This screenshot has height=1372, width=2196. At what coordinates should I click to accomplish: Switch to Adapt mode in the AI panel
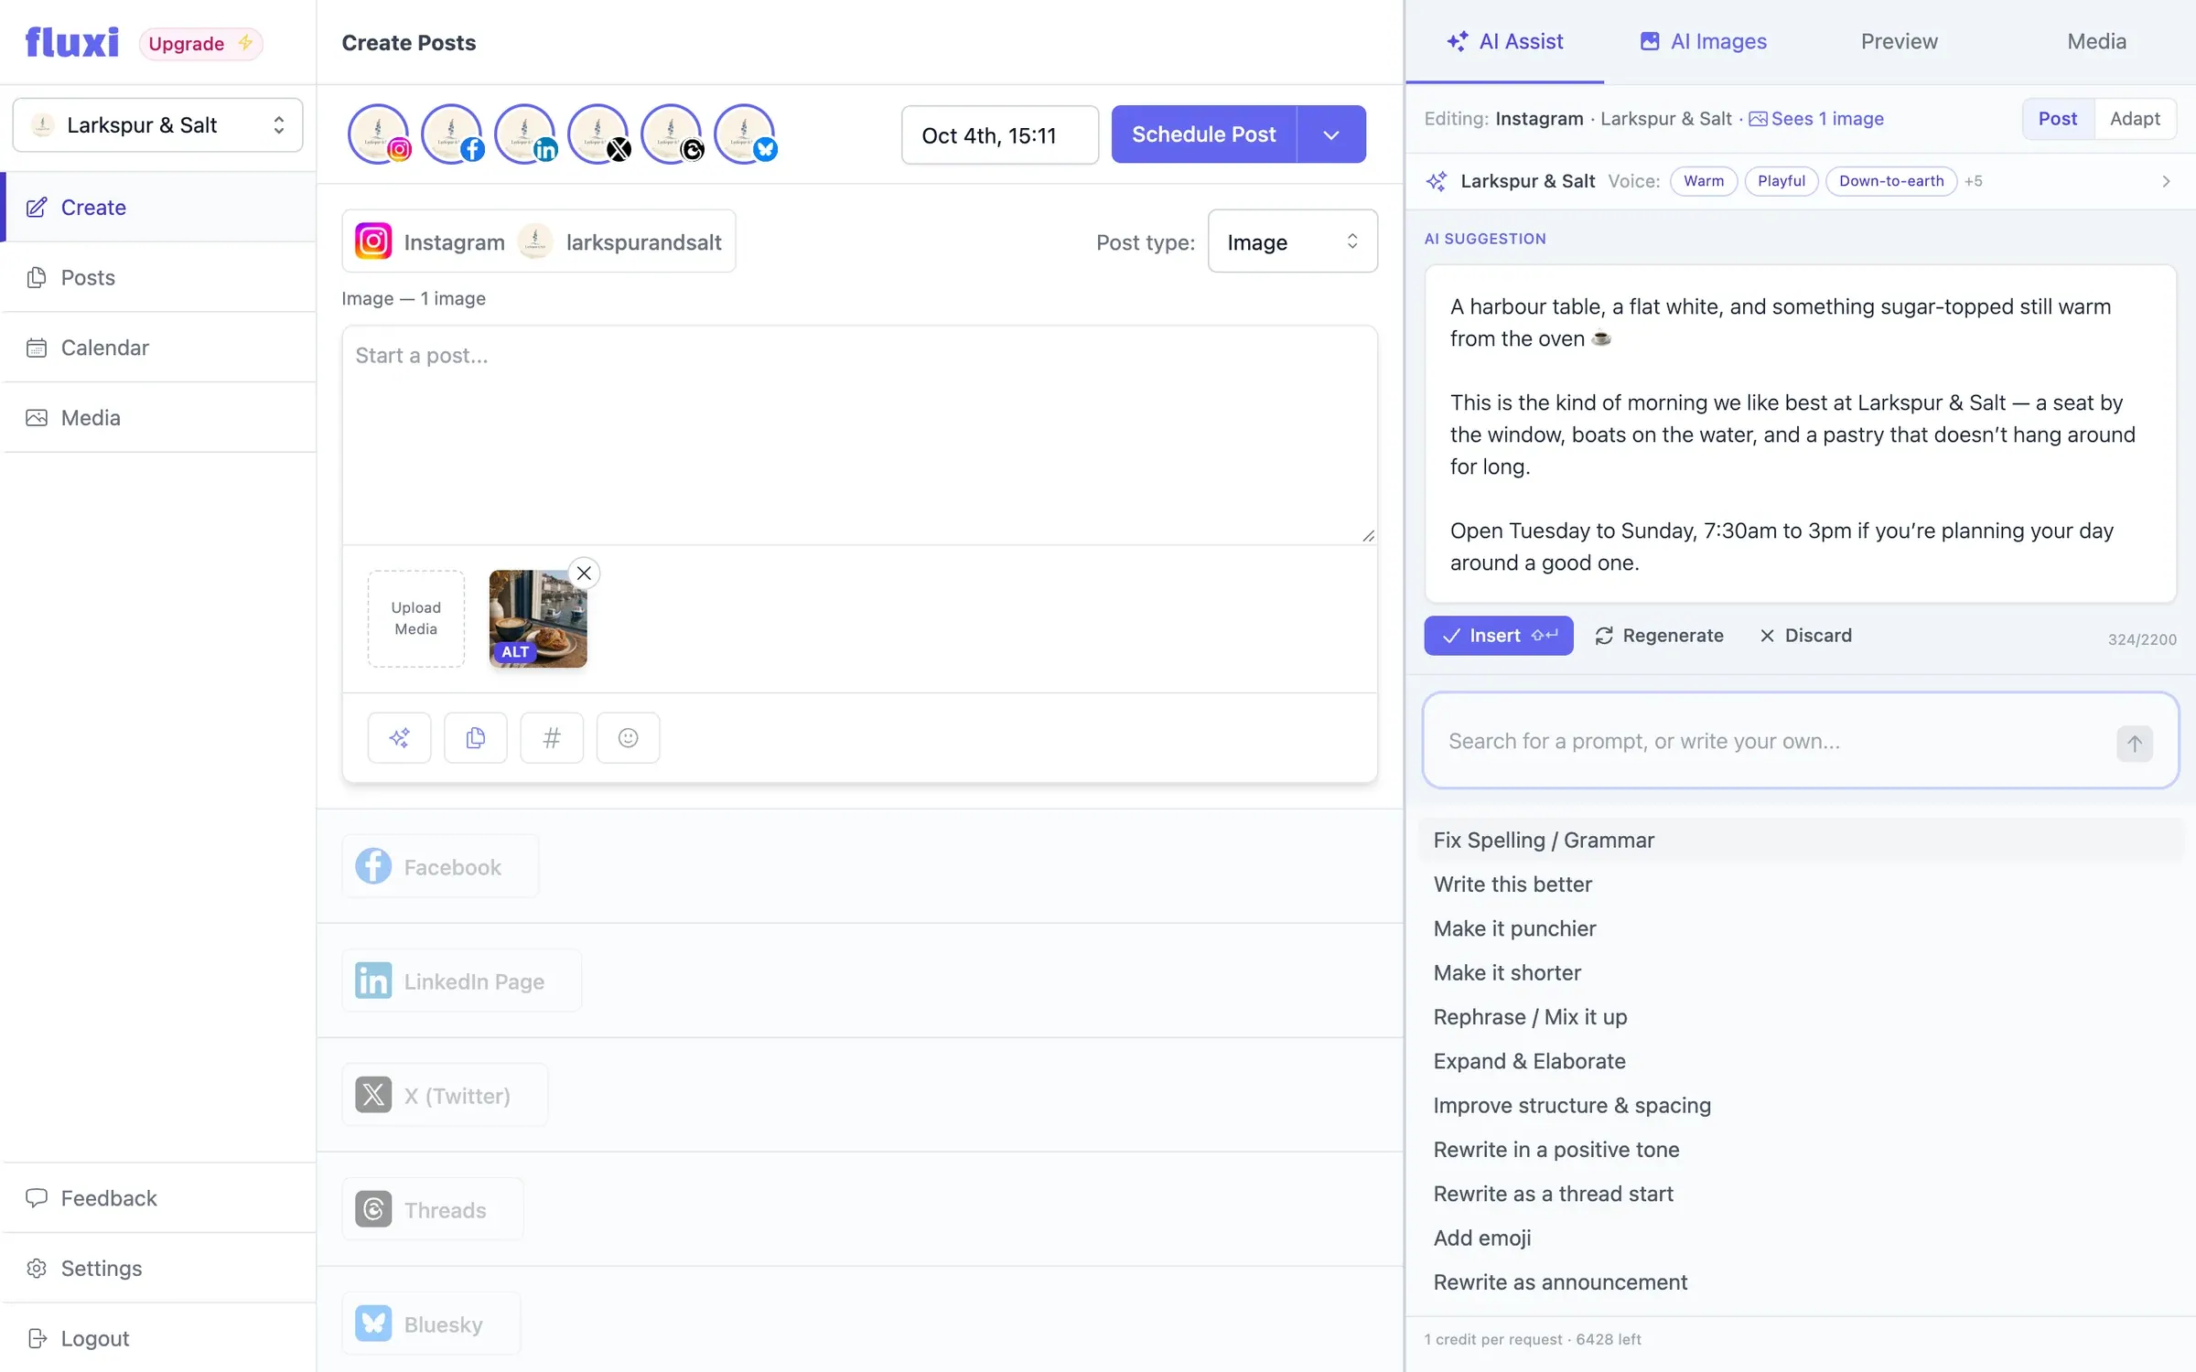(x=2134, y=119)
